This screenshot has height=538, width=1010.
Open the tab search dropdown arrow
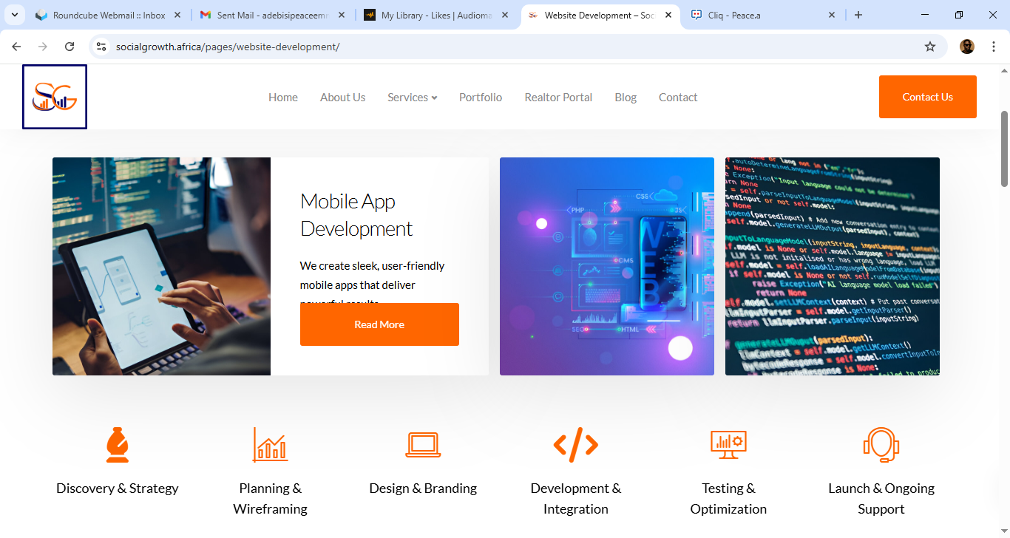14,15
